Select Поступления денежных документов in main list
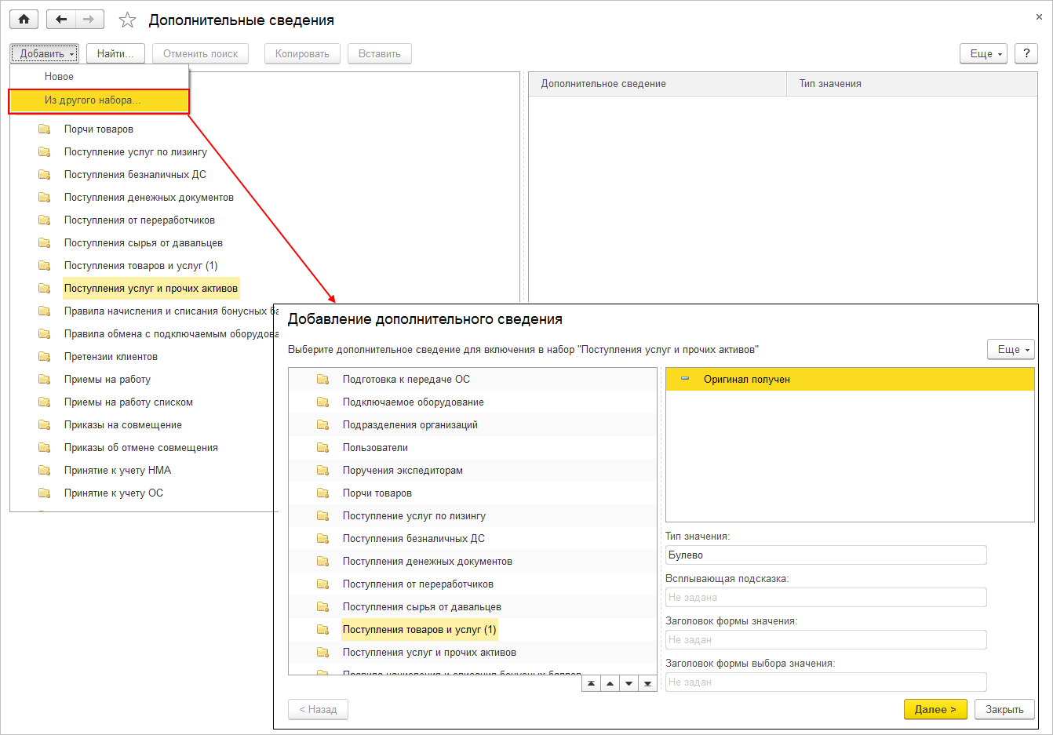 tap(149, 197)
